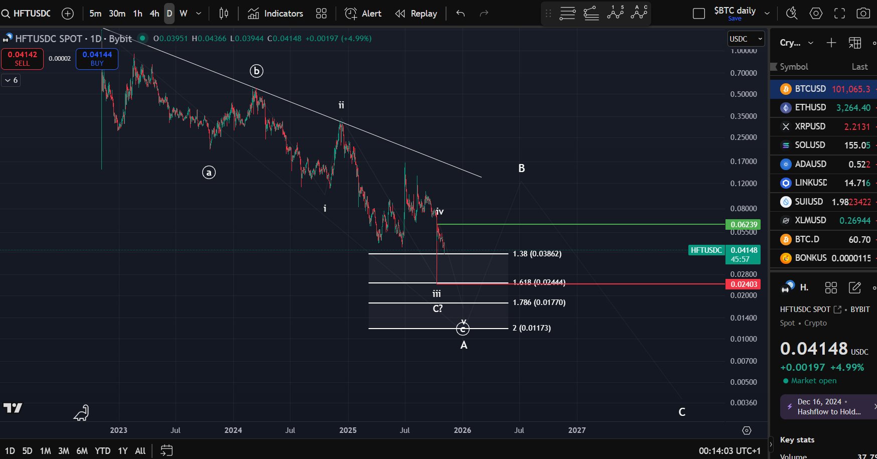Select BTCUSD in the watchlist
The image size is (877, 459).
[x=824, y=89]
